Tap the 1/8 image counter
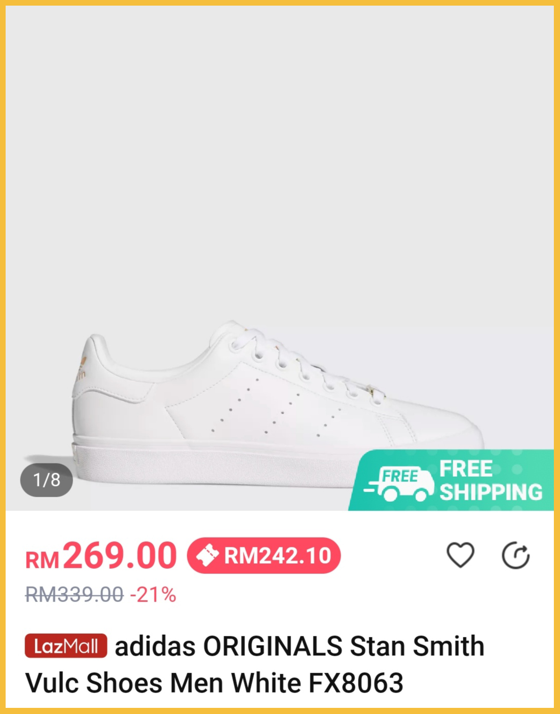This screenshot has width=560, height=714. pos(47,480)
